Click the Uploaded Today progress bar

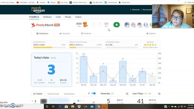(x=122, y=48)
